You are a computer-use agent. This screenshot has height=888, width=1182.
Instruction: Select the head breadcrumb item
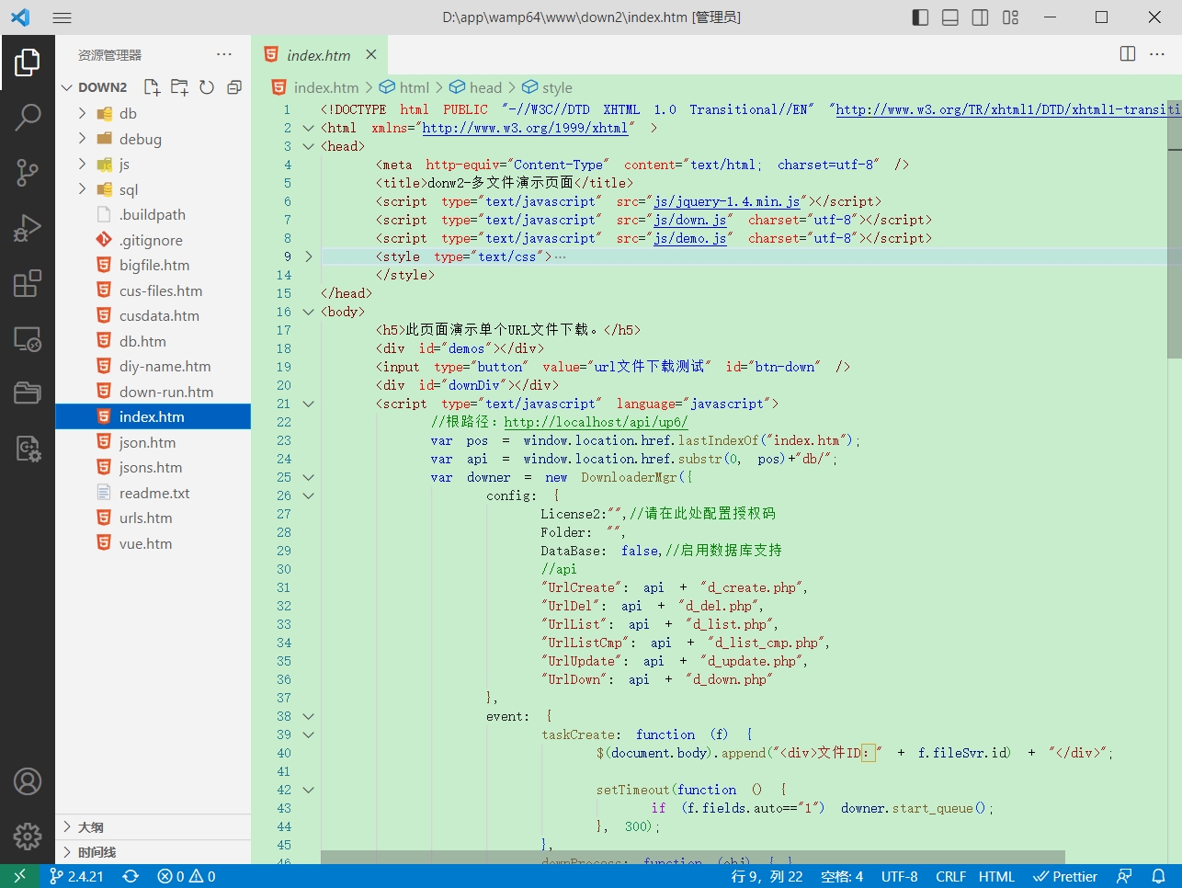[x=485, y=87]
